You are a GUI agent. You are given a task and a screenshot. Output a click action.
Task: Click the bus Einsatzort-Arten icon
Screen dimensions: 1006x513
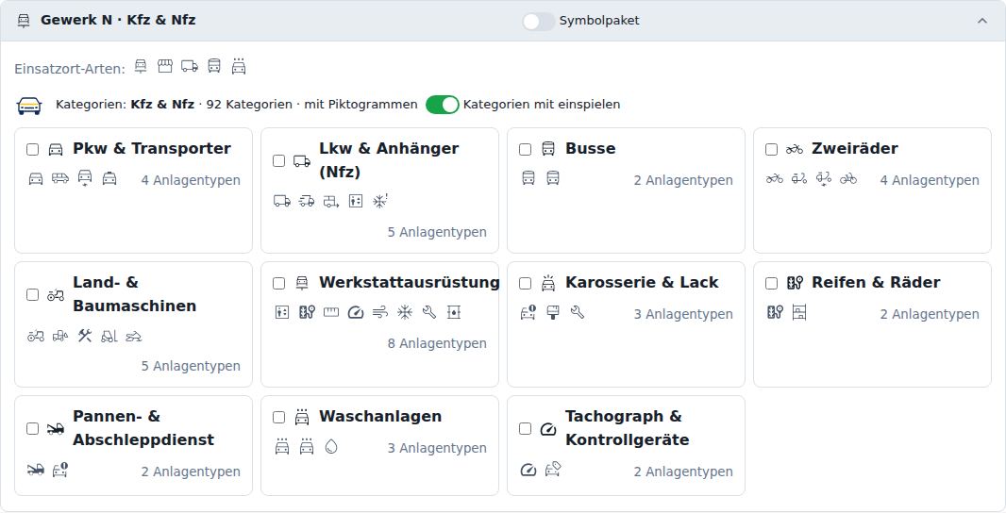[214, 66]
